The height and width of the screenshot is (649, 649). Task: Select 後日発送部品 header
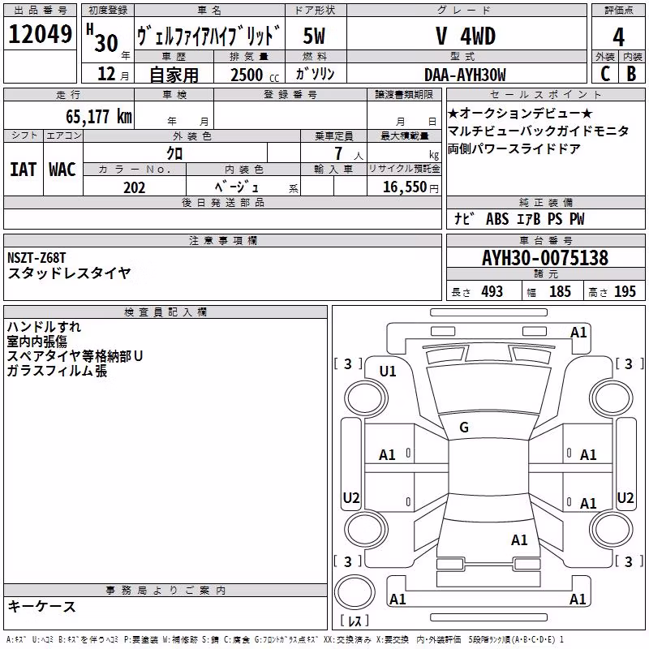pyautogui.click(x=222, y=202)
